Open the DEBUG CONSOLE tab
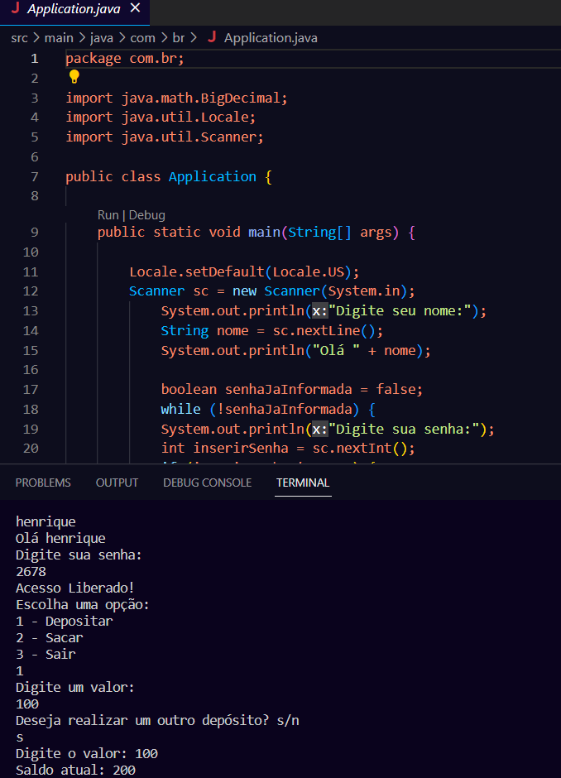Image resolution: width=561 pixels, height=778 pixels. click(x=207, y=483)
